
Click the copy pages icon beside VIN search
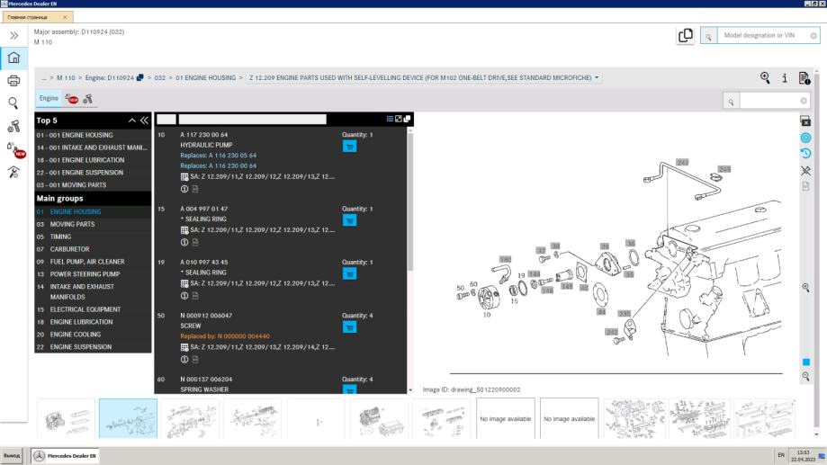coord(685,35)
